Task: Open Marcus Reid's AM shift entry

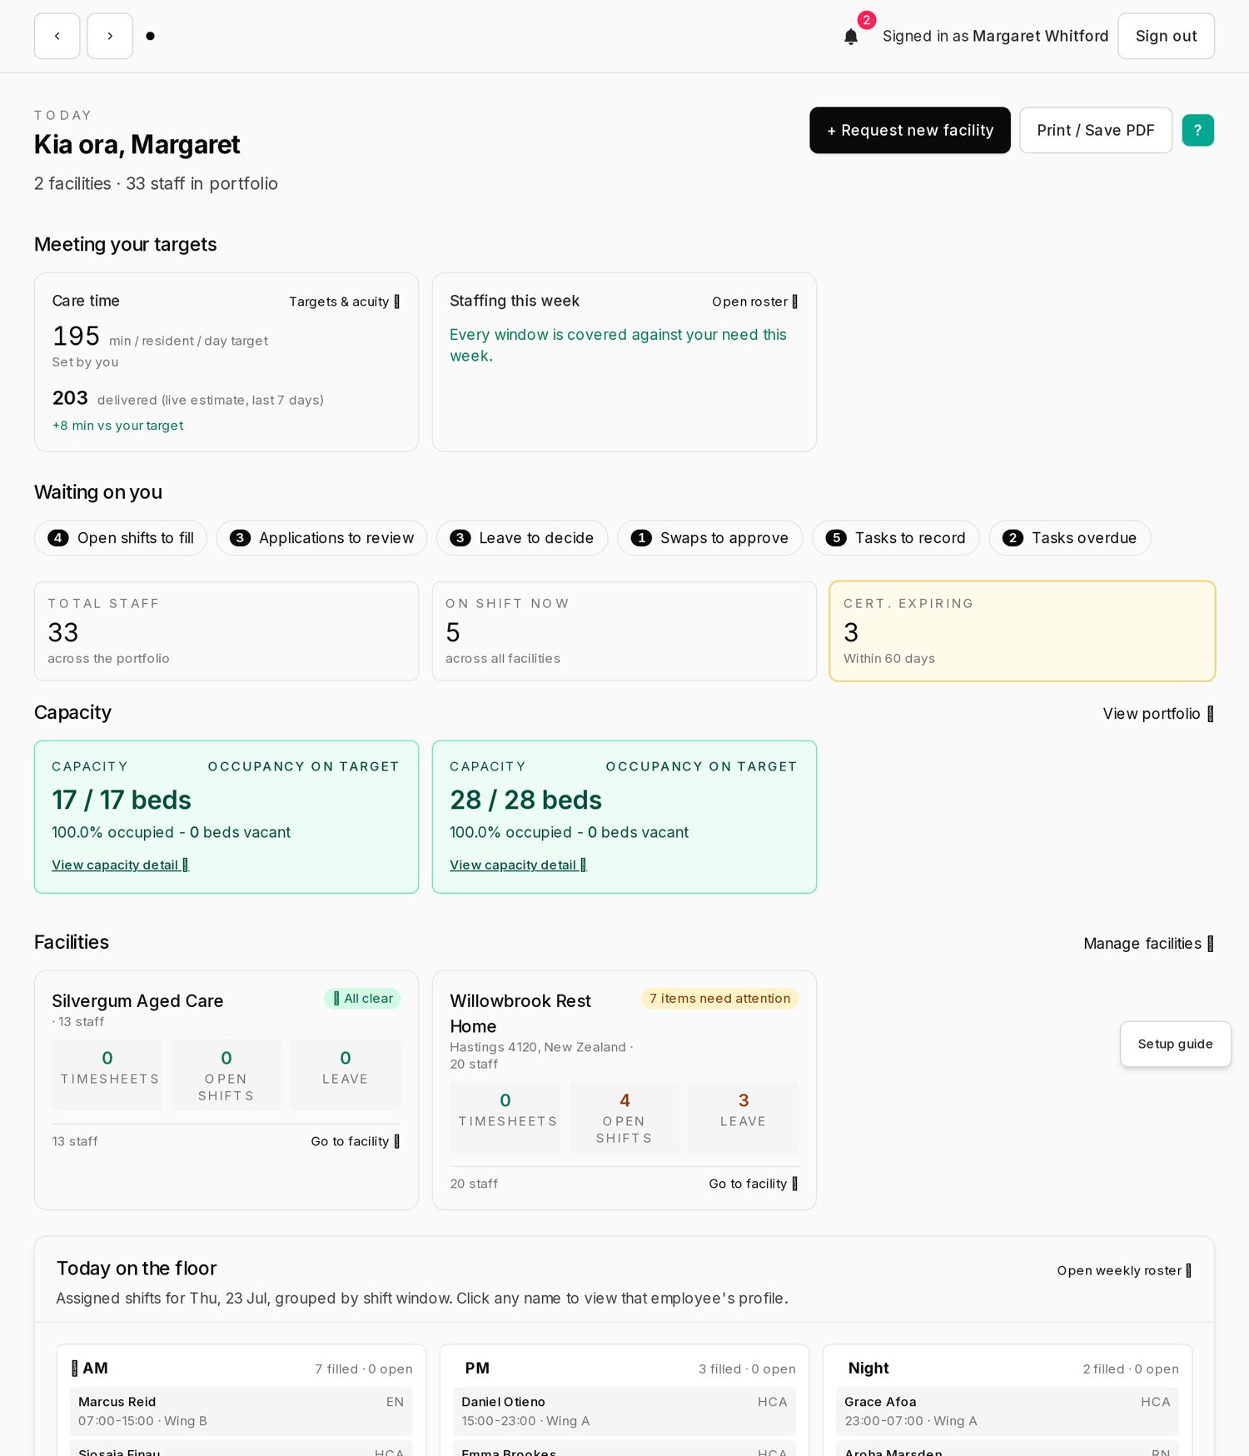Action: [241, 1411]
